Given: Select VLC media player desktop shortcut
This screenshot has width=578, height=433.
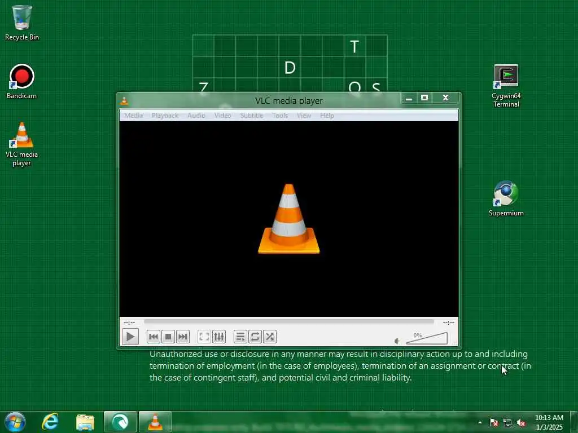Looking at the screenshot, I should click(x=22, y=144).
